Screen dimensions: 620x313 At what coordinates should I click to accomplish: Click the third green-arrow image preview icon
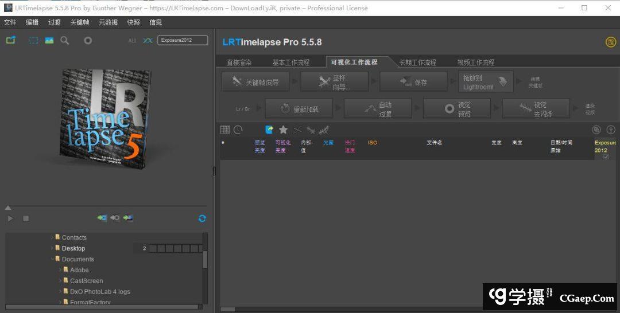[x=127, y=218]
